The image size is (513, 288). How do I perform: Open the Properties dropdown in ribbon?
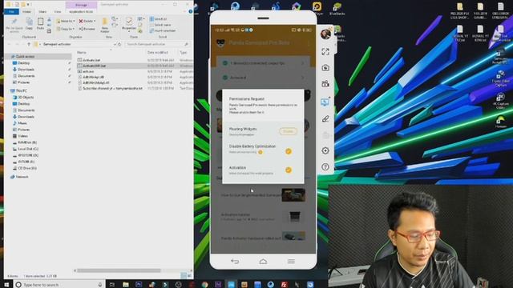[129, 30]
